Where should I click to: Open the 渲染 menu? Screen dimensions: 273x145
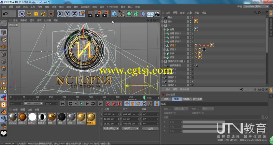point(69,7)
